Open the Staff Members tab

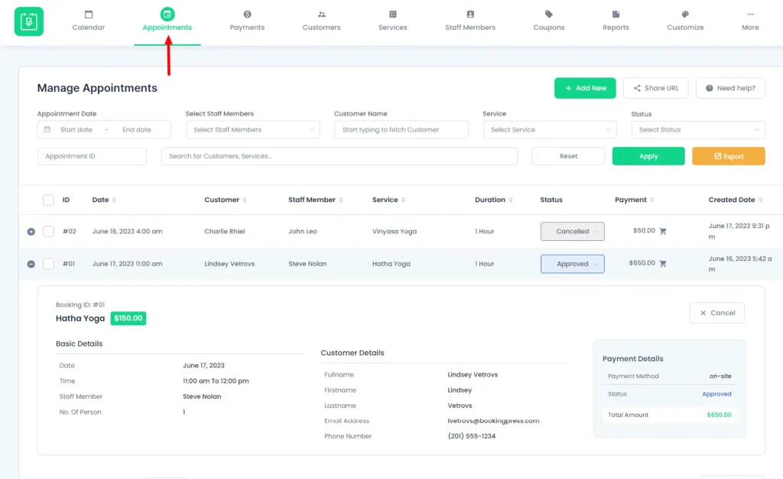point(470,21)
